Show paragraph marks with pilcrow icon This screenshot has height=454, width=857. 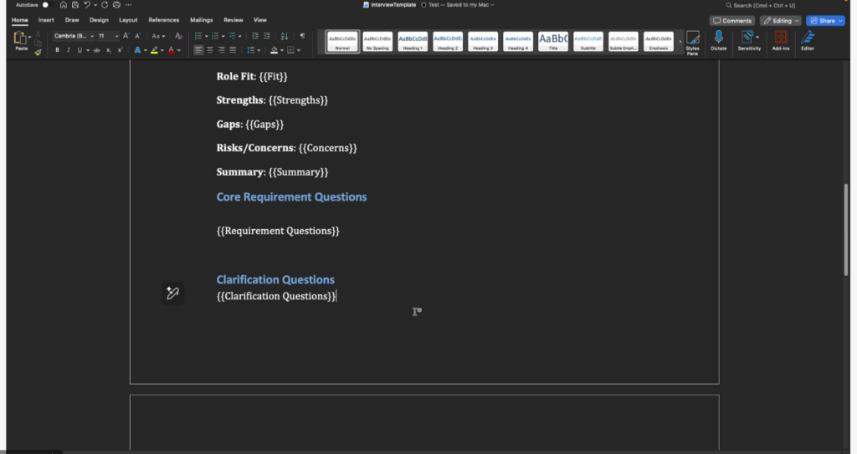[x=302, y=36]
